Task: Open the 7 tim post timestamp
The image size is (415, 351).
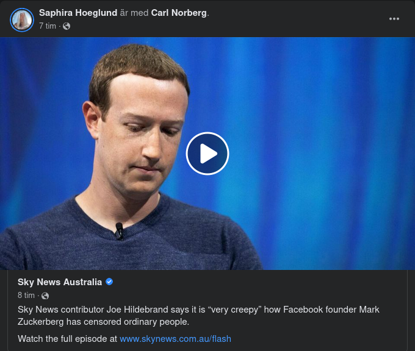Action: point(48,26)
